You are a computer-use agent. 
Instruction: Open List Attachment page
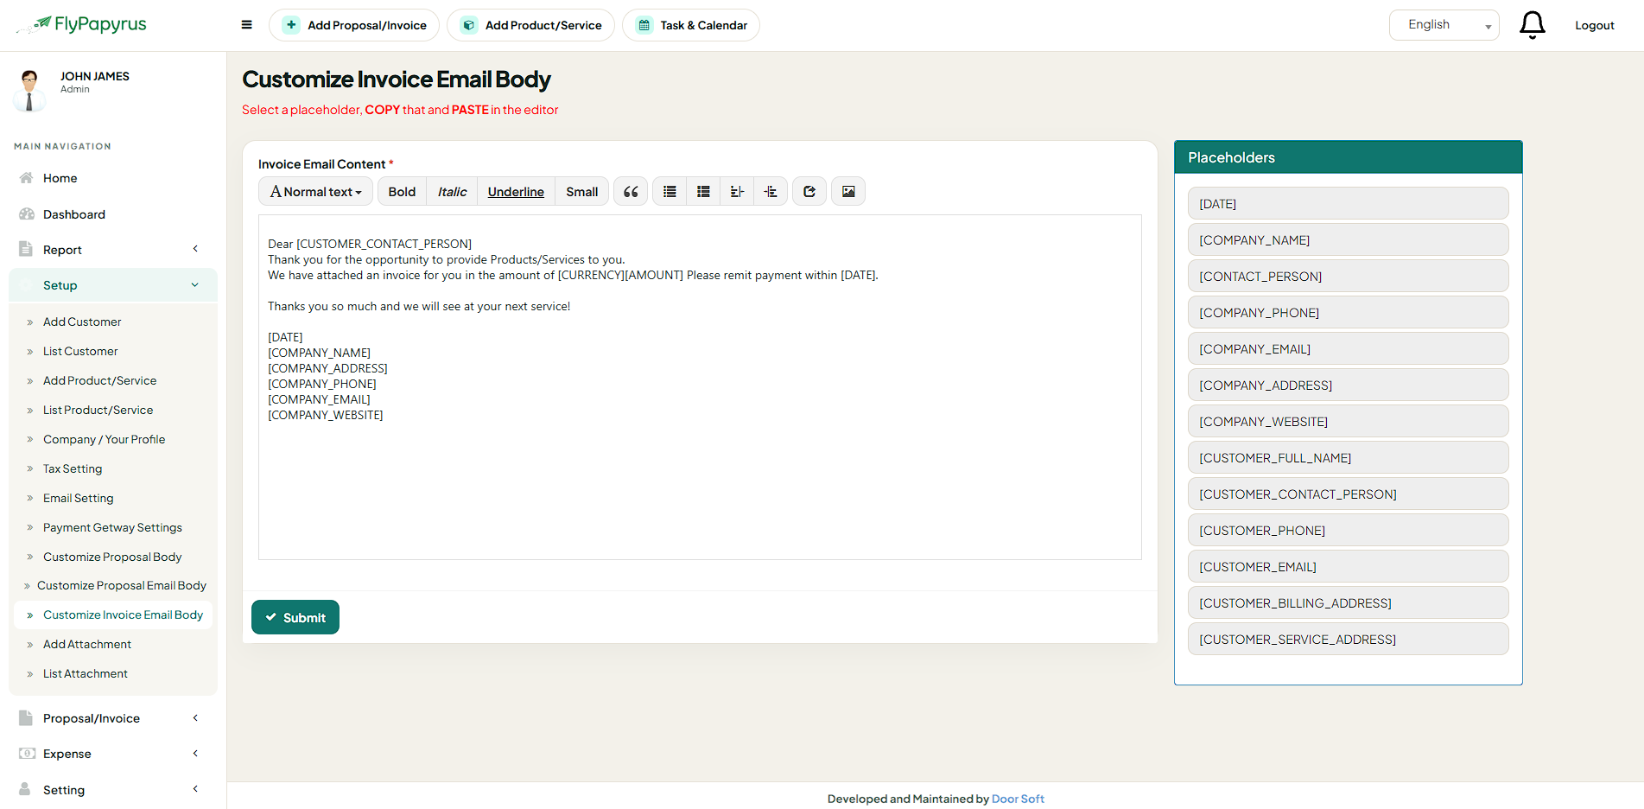click(86, 673)
